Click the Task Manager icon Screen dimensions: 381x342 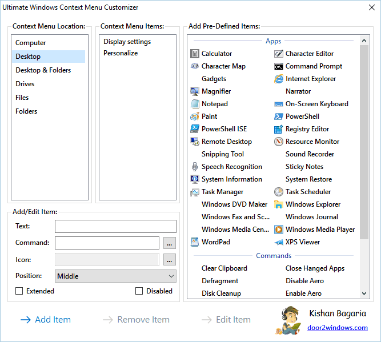195,192
